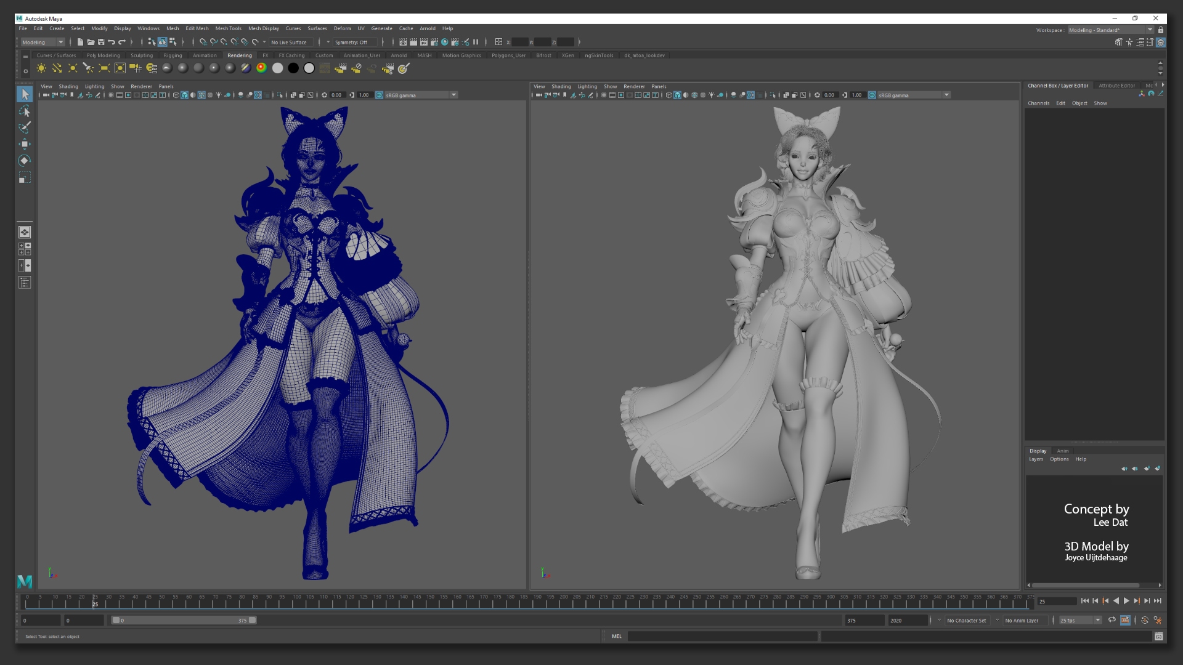
Task: Click the MEL command language button
Action: [x=617, y=636]
